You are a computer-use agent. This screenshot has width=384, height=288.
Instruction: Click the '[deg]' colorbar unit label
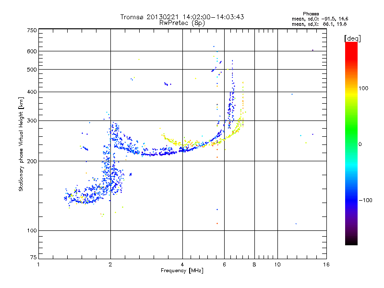352,38
